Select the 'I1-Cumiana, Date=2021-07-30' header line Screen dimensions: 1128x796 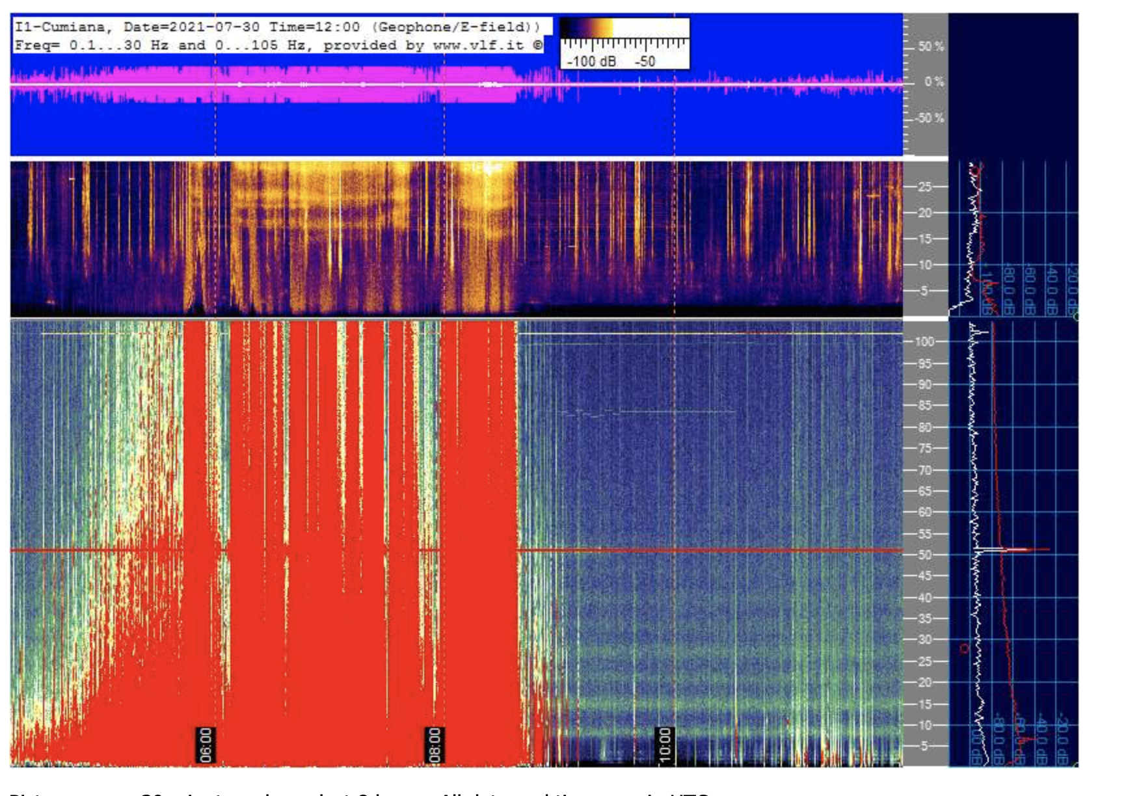(x=278, y=27)
